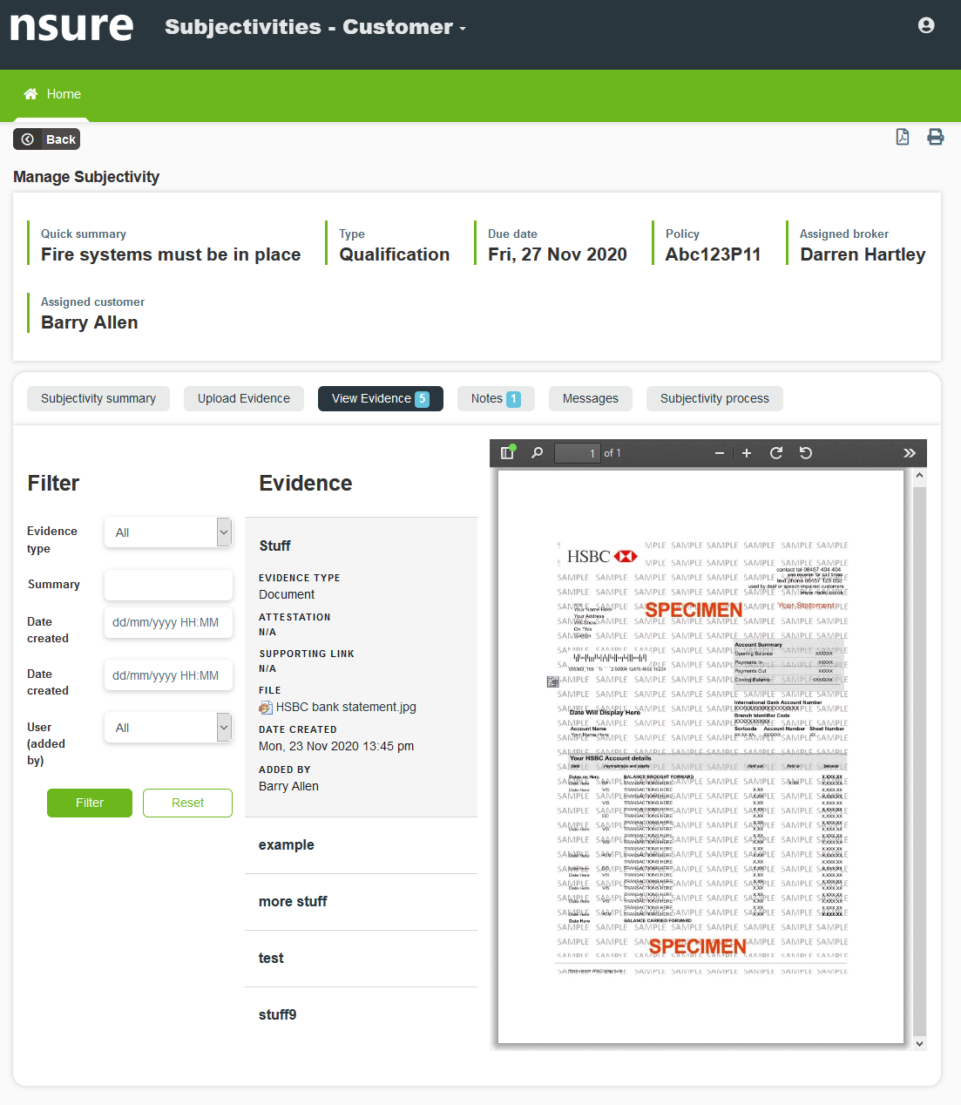Switch to the Notes tab
Screen dimensions: 961x1105
(x=495, y=398)
